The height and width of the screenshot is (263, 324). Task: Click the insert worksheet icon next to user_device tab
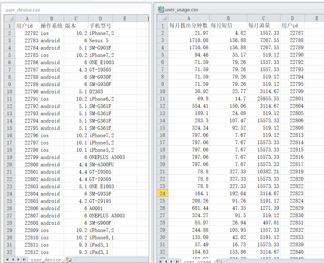coord(69,260)
